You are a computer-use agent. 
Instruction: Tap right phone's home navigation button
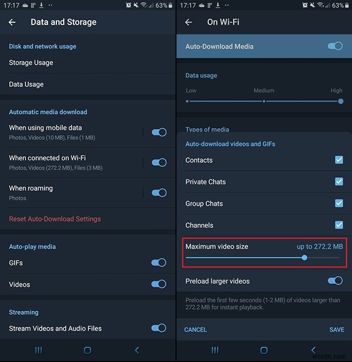click(264, 350)
